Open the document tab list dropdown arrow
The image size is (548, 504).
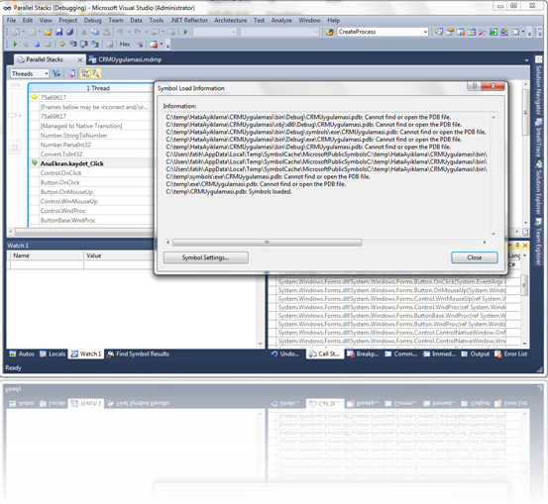coord(526,60)
